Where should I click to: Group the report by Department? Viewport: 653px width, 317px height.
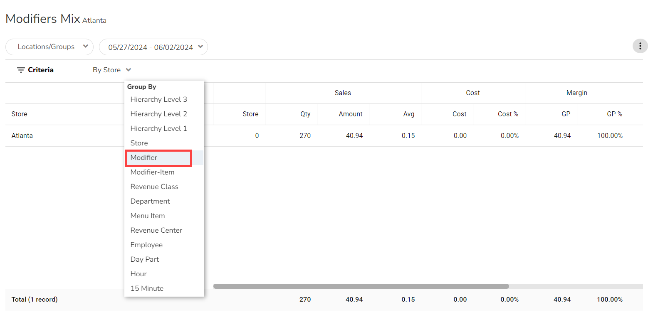point(150,201)
